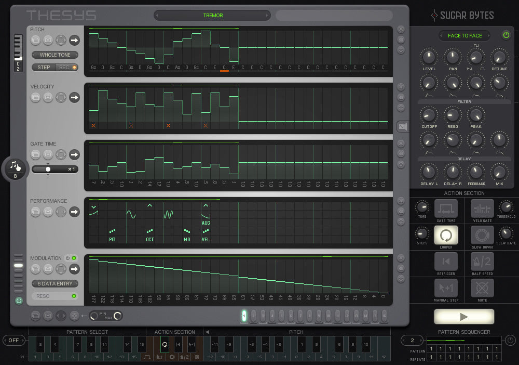This screenshot has width=519, height=365.
Task: Click the arrow icon in Pitch section
Action: click(x=74, y=40)
